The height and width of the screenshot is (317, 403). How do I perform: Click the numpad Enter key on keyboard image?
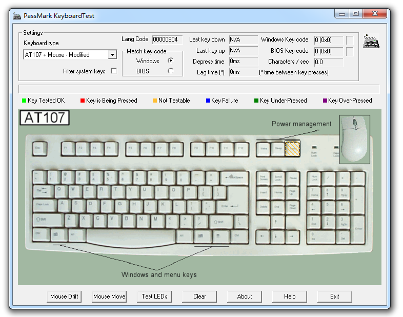(358, 229)
